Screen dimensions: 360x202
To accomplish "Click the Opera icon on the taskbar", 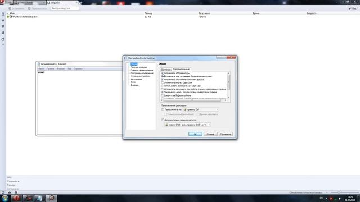I will tap(16, 198).
